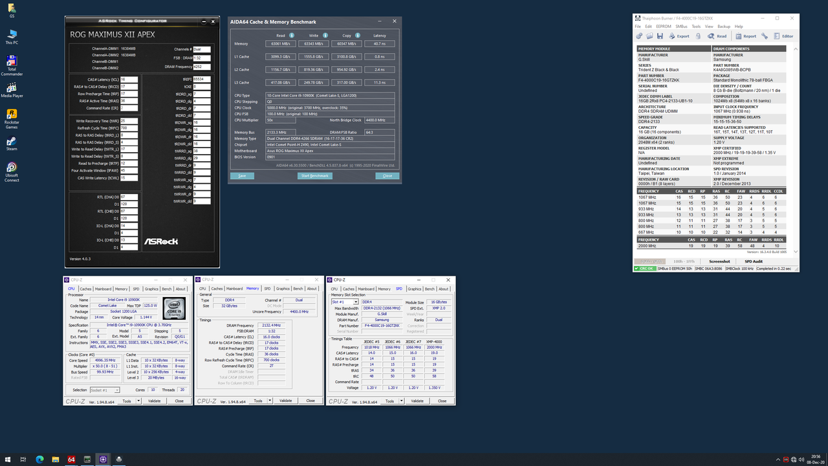Click the Copy info icon in AIDA64 benchmark

pyautogui.click(x=358, y=36)
